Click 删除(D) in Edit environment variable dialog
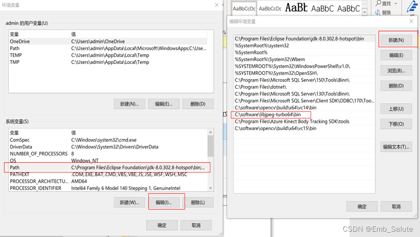Viewport: 420px width, 237px height. click(x=396, y=86)
